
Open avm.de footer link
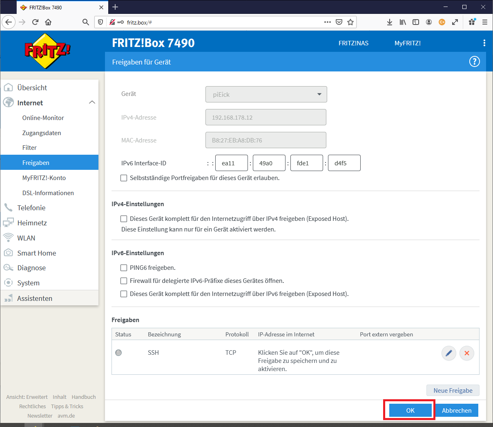pyautogui.click(x=66, y=416)
